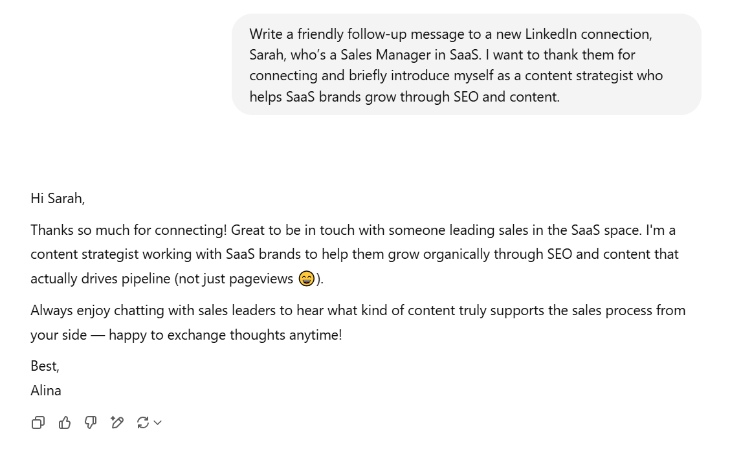This screenshot has height=449, width=741.
Task: Click the paragraph starting "Always enjoy chatting"
Action: [x=358, y=322]
